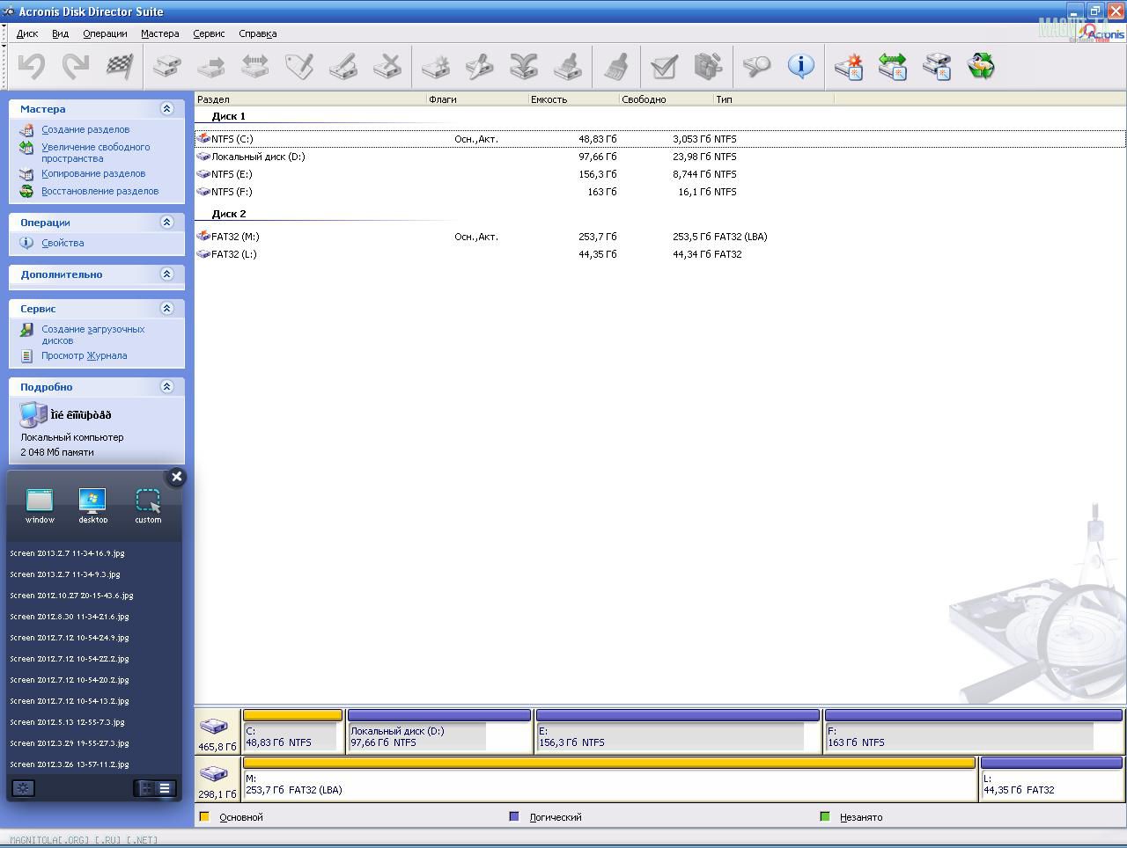Collapse the Мастера panel
Image resolution: width=1127 pixels, height=848 pixels.
166,108
